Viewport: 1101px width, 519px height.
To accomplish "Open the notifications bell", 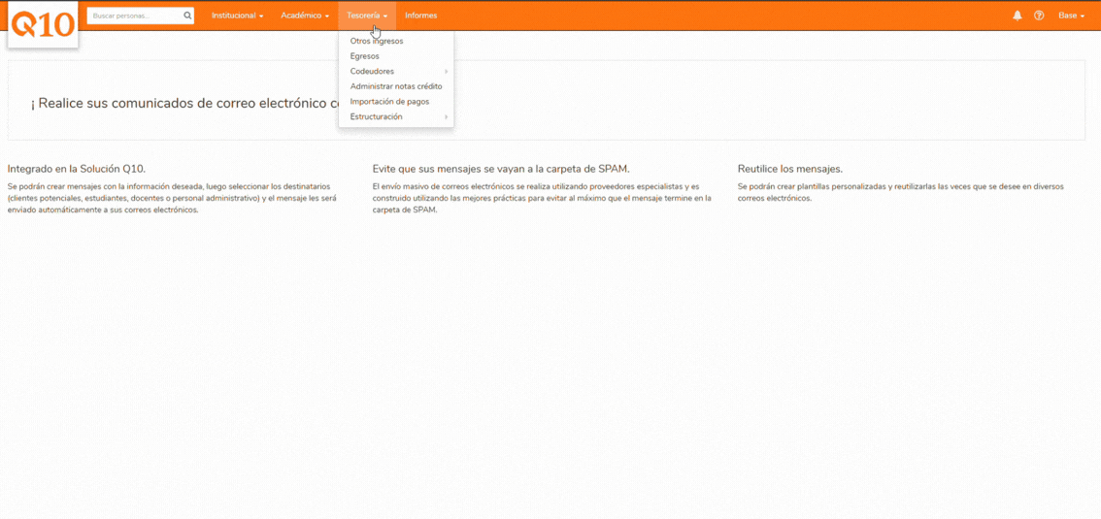I will click(x=1018, y=16).
